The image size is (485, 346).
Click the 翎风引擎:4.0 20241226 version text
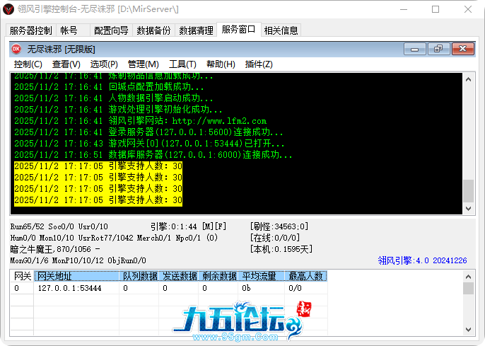422,260
